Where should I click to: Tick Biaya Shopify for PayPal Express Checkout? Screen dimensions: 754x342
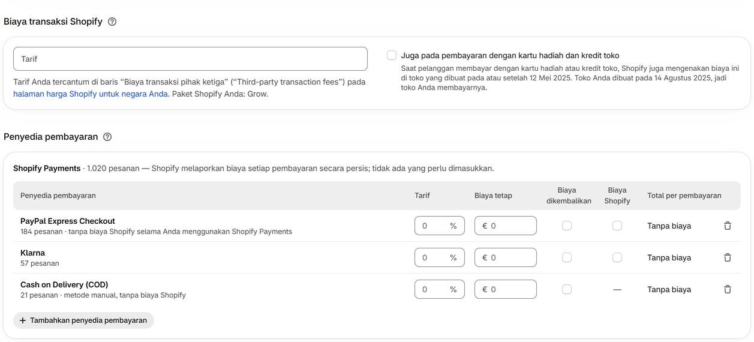[617, 226]
